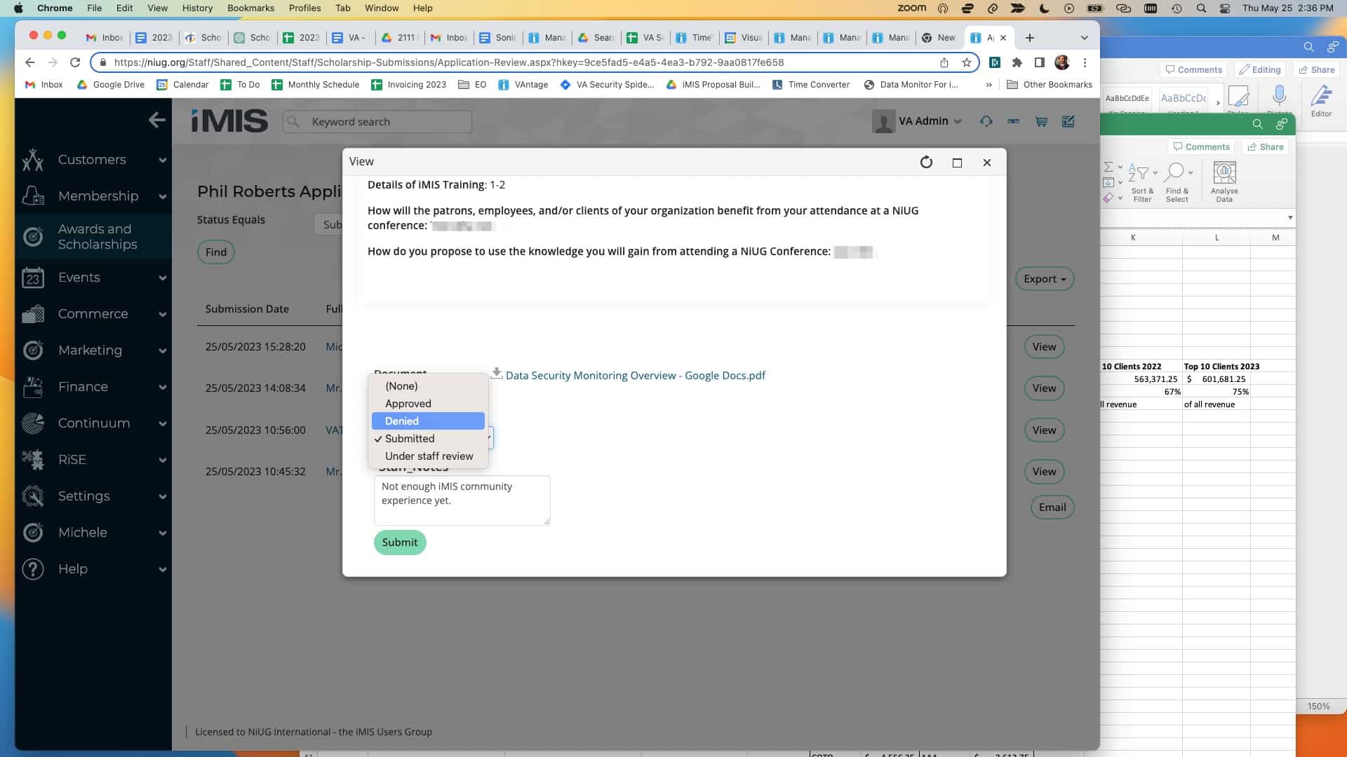Expand the Settings menu chevron
The height and width of the screenshot is (757, 1347).
pyautogui.click(x=163, y=497)
